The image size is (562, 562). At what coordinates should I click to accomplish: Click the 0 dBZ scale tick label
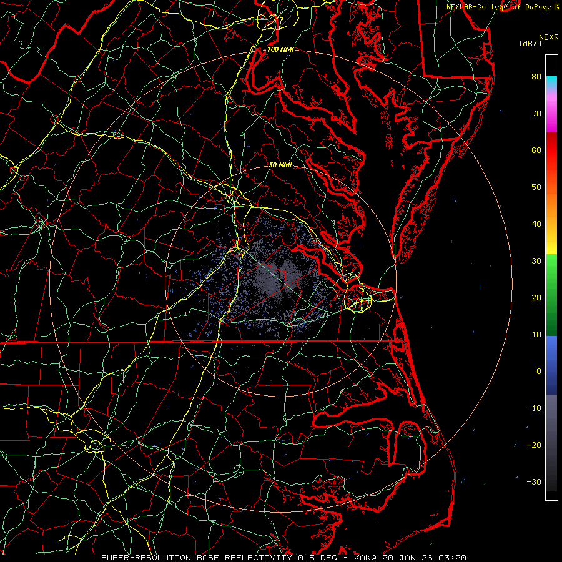coord(538,372)
